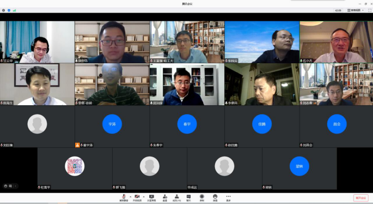Screen dimensions: 373x204
Task: Open the emoji reactions icon
Action: coord(215,198)
